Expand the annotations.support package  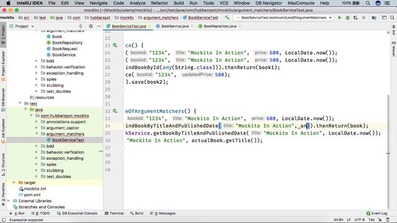37,121
